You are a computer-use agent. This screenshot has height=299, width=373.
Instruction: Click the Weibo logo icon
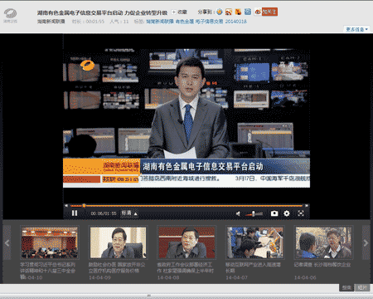pos(258,12)
